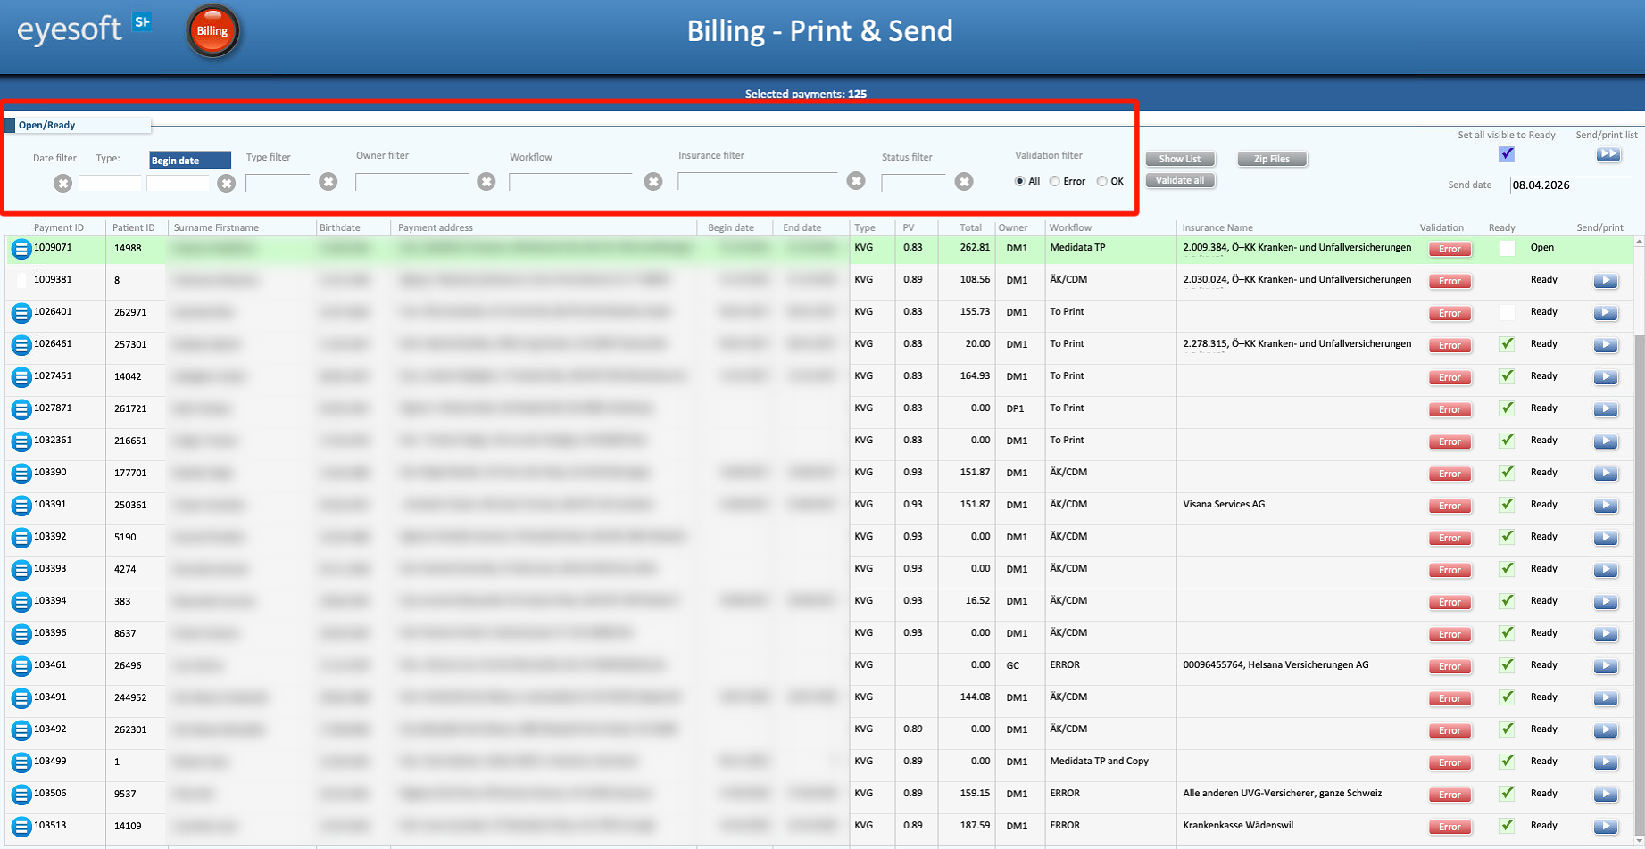1645x849 pixels.
Task: Open menu icon for payment 1009071
Action: pos(21,250)
